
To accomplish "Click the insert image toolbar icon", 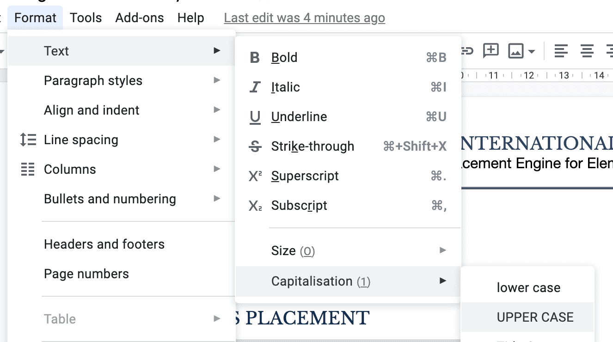I will point(515,51).
